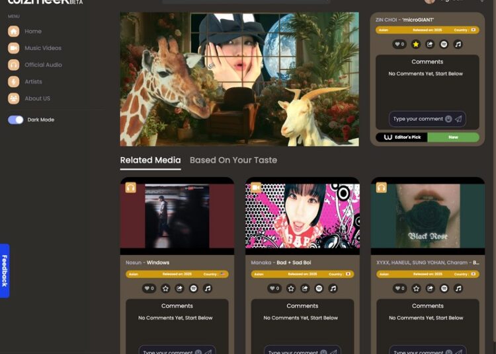
Task: Open microGIANT on Spotify icon
Action: [x=444, y=44]
